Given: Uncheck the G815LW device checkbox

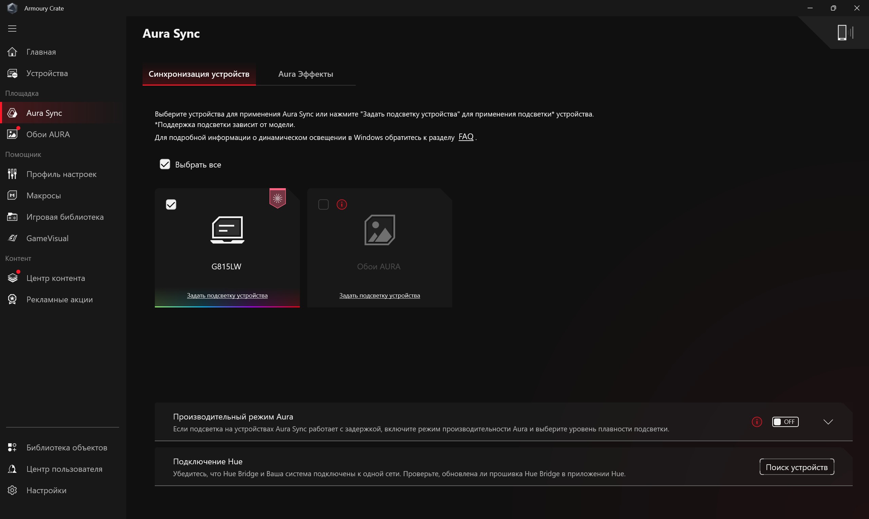Looking at the screenshot, I should pyautogui.click(x=171, y=204).
